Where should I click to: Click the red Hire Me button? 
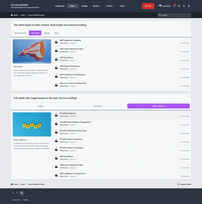coord(148,6)
